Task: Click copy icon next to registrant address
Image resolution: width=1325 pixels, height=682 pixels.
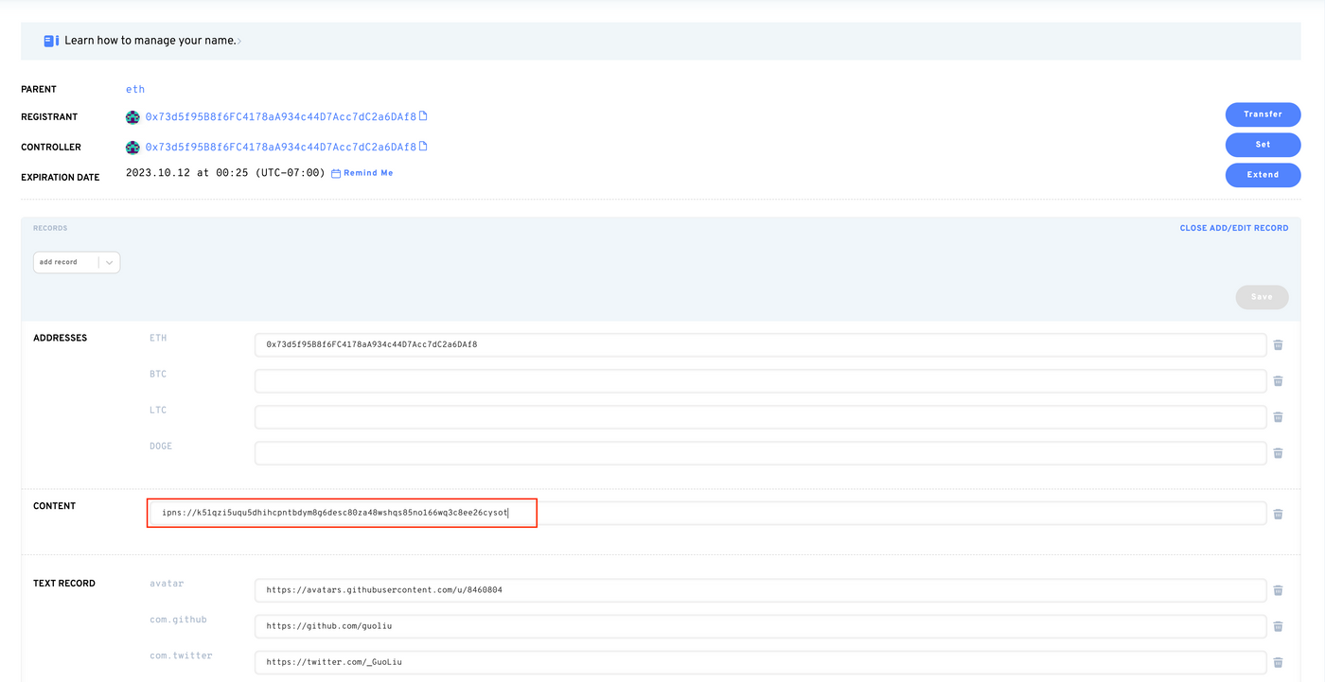Action: click(x=423, y=117)
